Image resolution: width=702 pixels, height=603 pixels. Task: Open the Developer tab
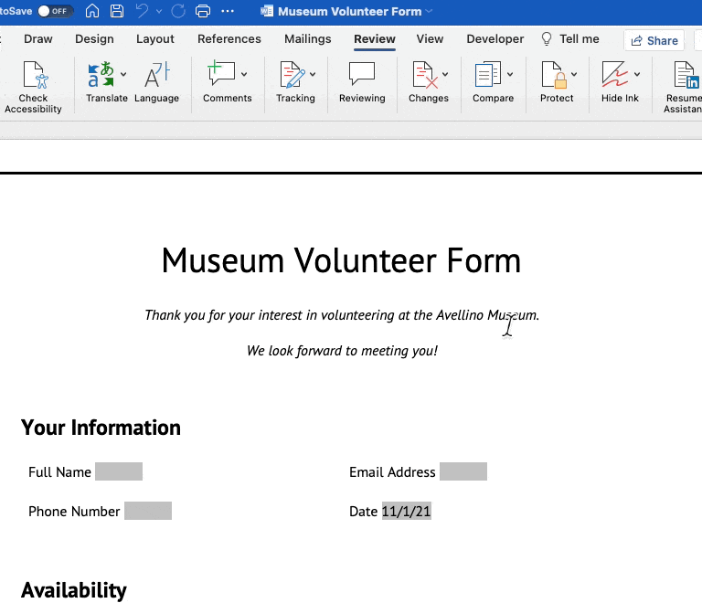495,39
